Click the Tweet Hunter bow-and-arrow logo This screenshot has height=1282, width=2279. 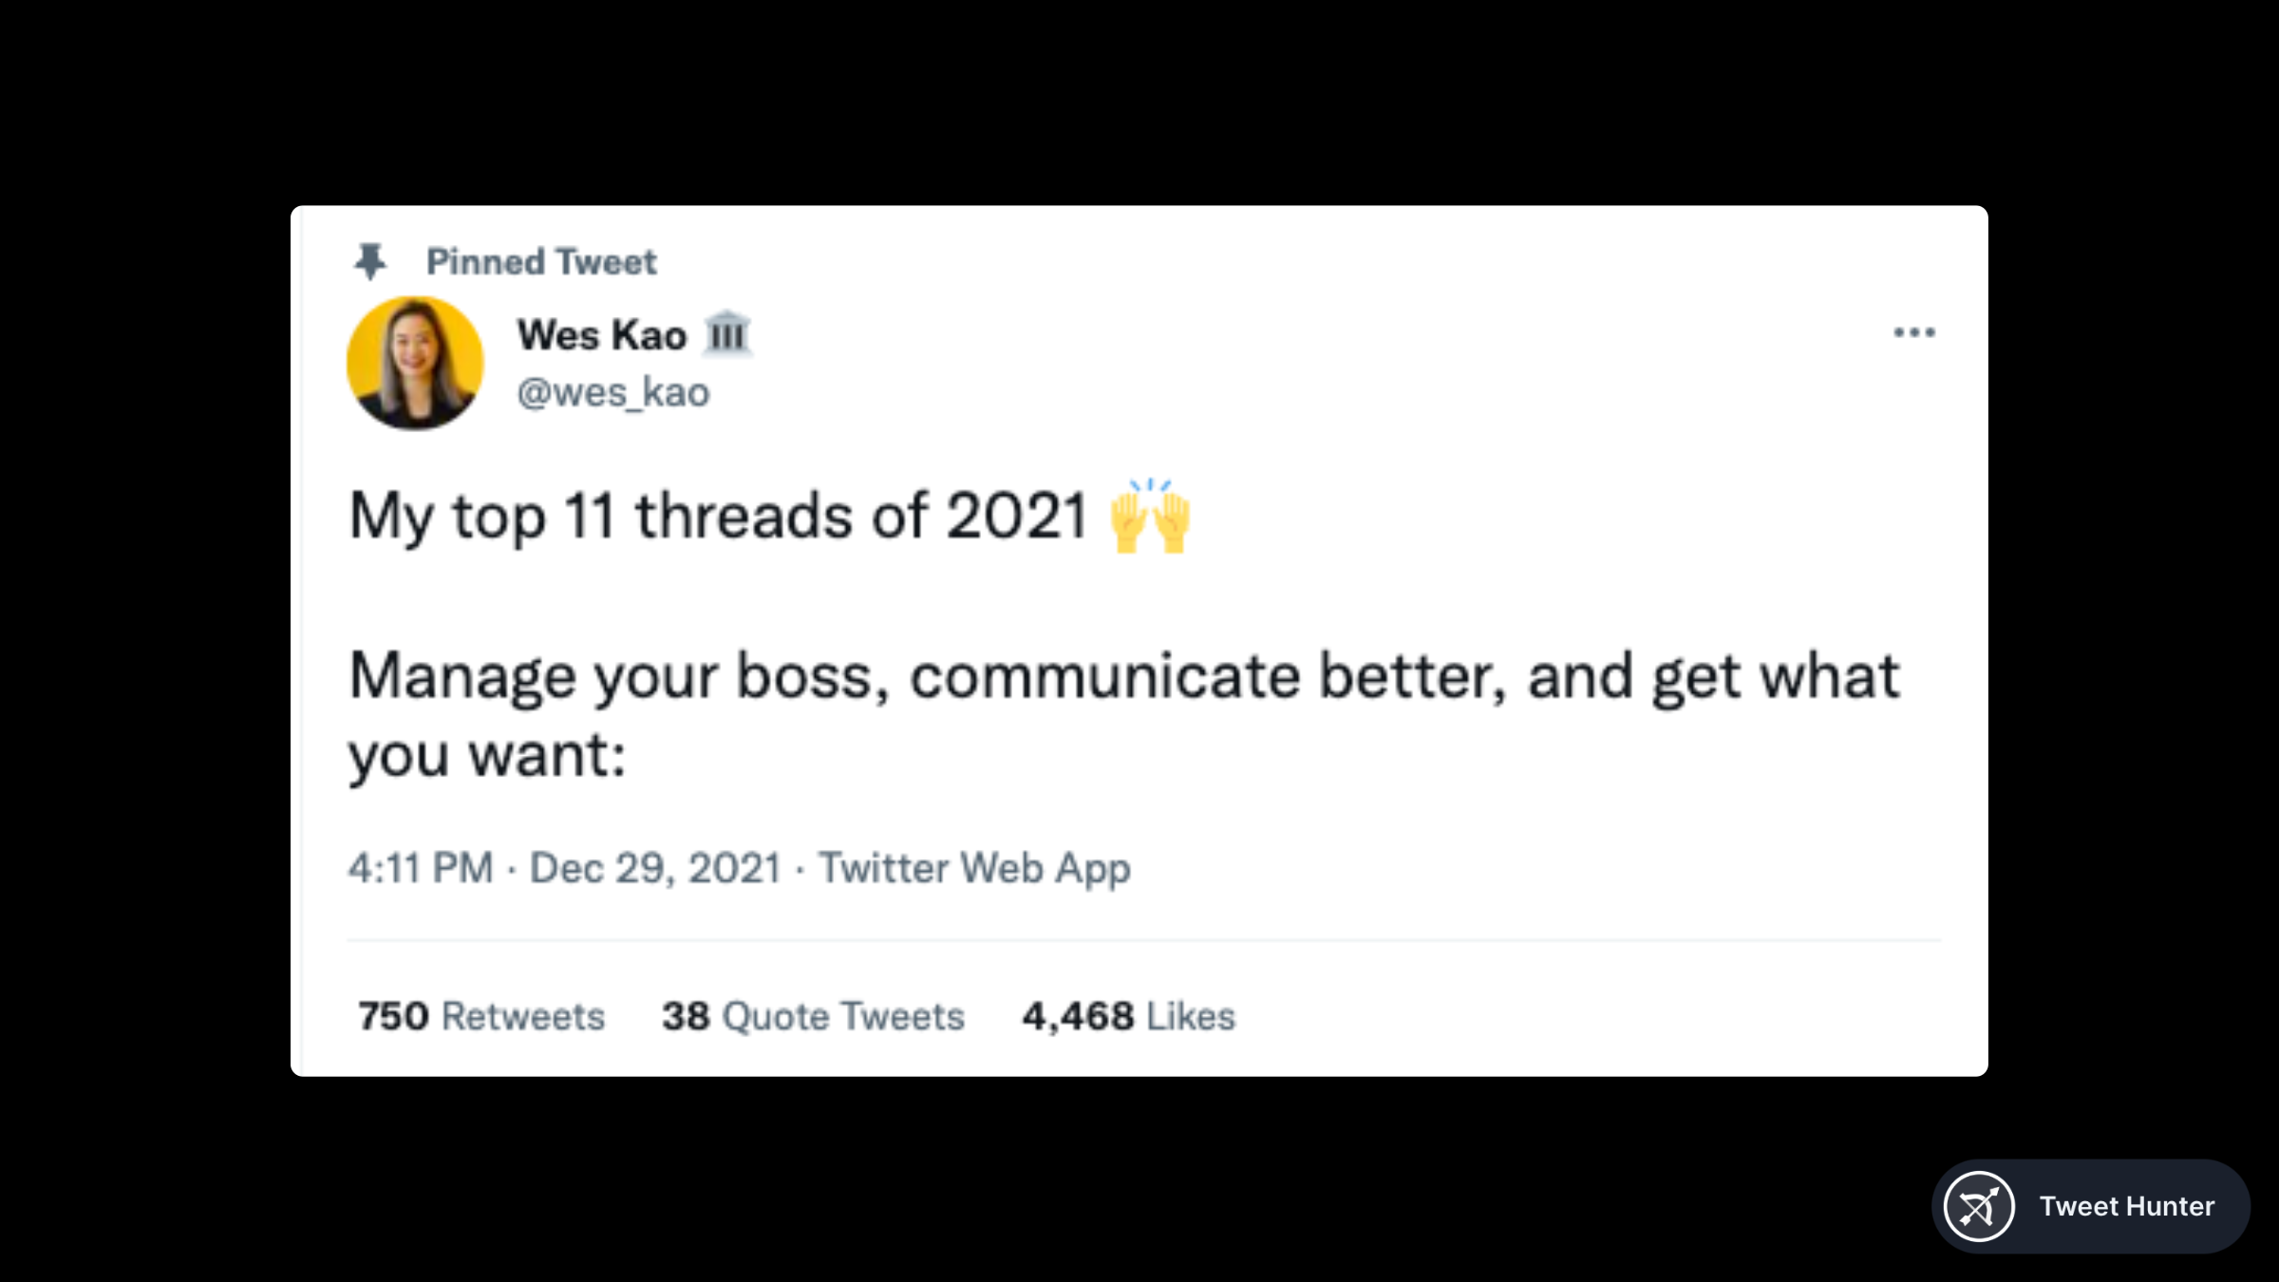pyautogui.click(x=1979, y=1206)
